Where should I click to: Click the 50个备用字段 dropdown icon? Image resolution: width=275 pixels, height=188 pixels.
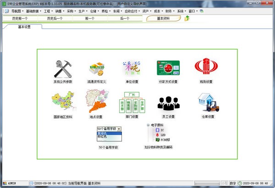tap(108, 133)
